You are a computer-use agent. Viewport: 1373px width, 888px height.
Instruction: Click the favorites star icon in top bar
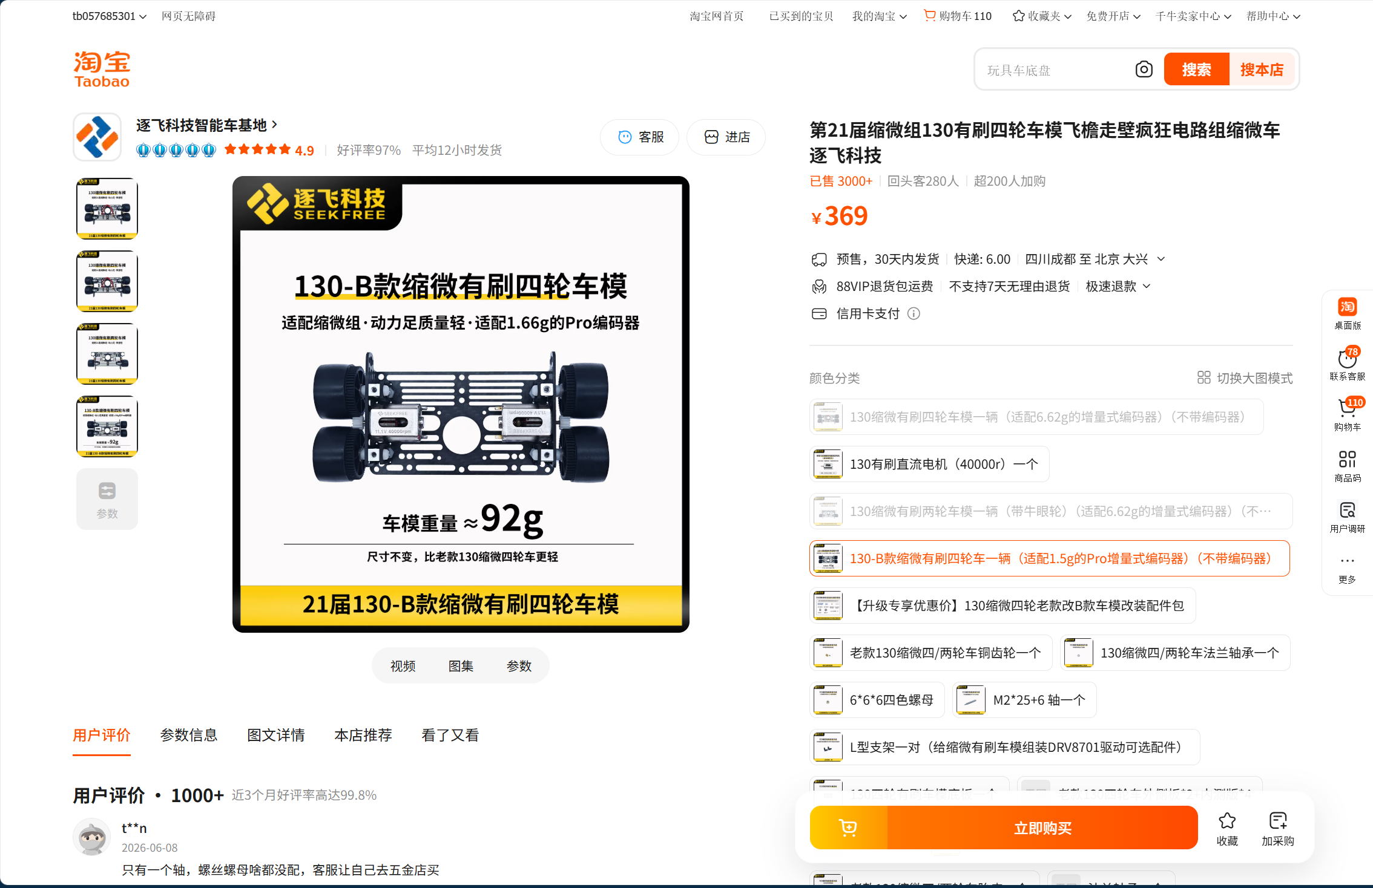pyautogui.click(x=1018, y=16)
